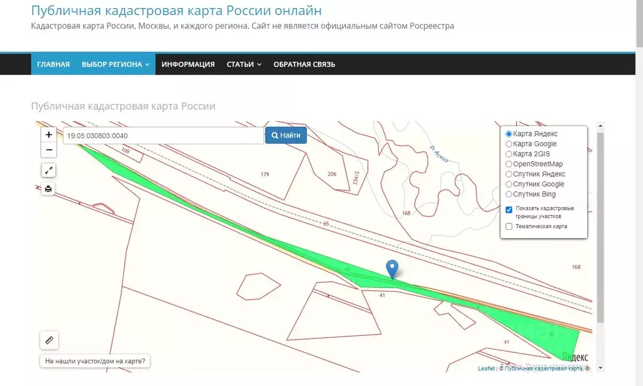Click the map's vertical scrollbar thumb
This screenshot has height=386, width=643.
tap(600, 227)
